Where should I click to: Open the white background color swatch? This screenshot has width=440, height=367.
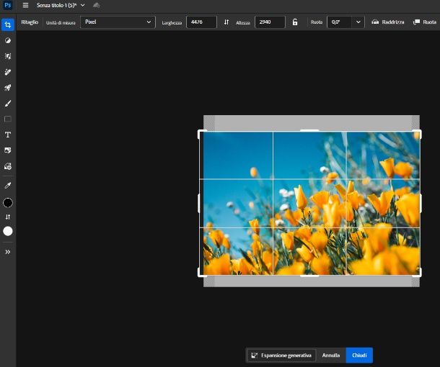pos(8,231)
